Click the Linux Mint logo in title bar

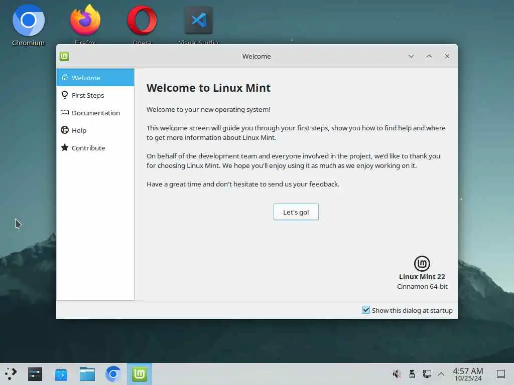64,56
